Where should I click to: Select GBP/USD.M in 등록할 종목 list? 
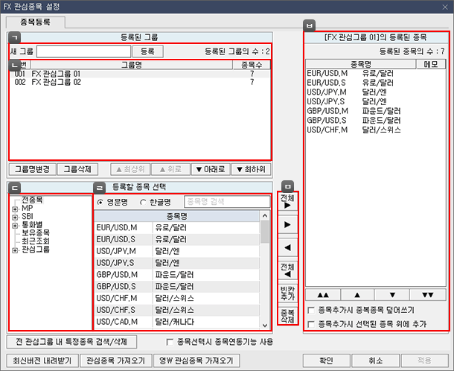[177, 275]
